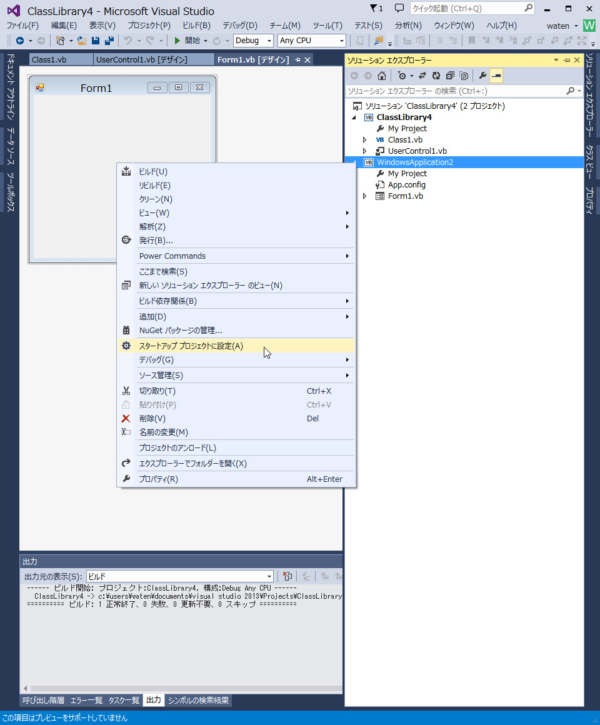Click the wrench properties icon in Solution Explorer

[x=482, y=76]
